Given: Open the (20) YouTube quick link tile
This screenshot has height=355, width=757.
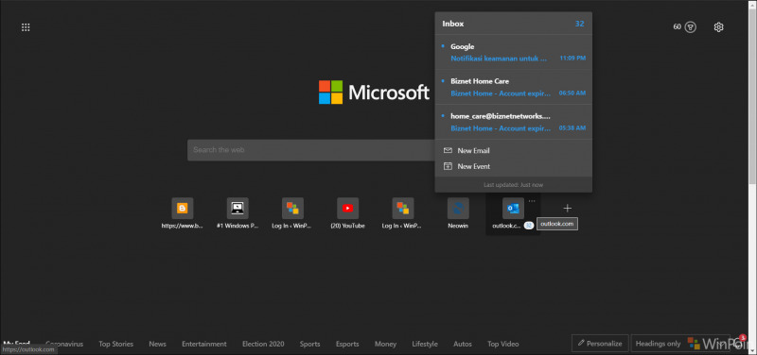Looking at the screenshot, I should tap(347, 214).
